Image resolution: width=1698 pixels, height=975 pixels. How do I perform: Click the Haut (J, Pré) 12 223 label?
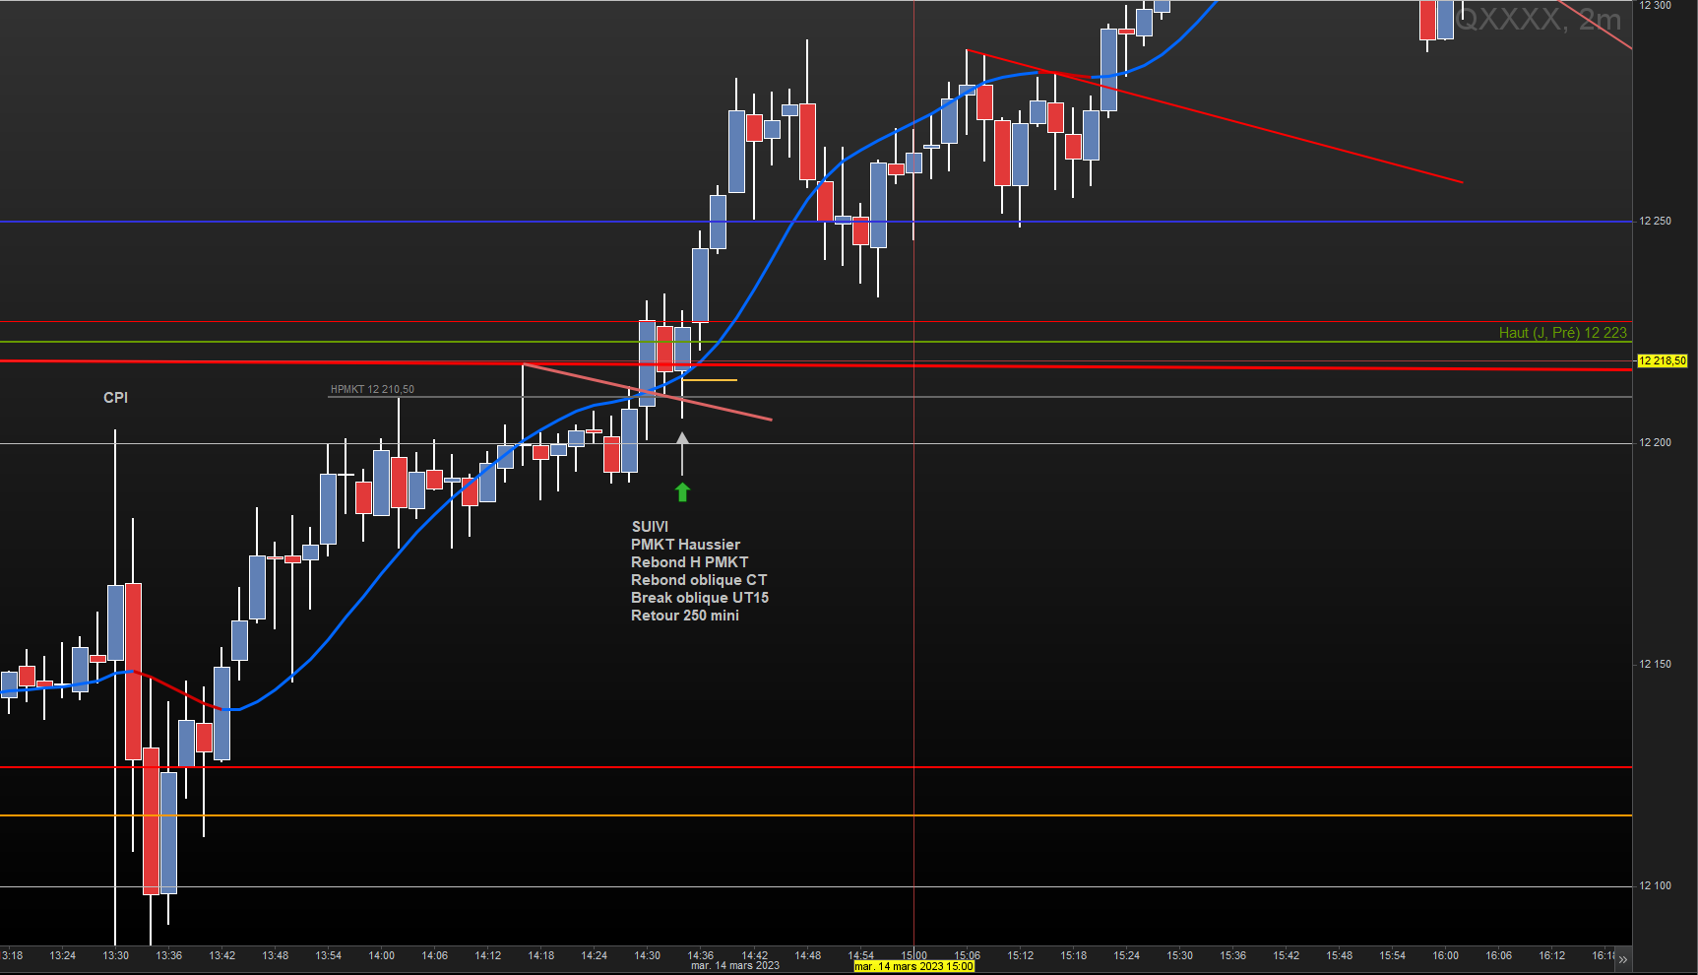coord(1562,333)
